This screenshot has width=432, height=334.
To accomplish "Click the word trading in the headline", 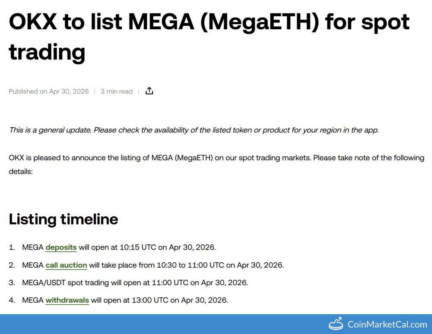I will pos(47,52).
